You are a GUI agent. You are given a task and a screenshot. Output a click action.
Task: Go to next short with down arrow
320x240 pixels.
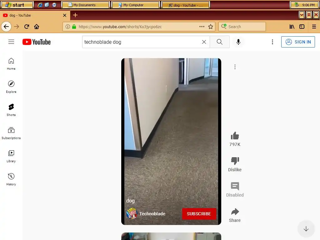306,229
